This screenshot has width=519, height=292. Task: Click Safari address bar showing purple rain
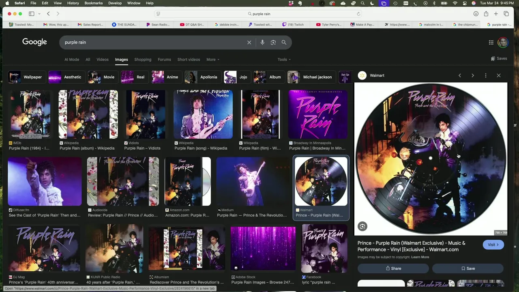tap(259, 14)
